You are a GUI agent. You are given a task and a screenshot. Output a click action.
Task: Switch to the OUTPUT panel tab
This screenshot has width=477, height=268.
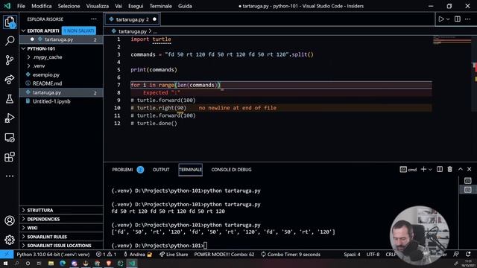pyautogui.click(x=161, y=170)
